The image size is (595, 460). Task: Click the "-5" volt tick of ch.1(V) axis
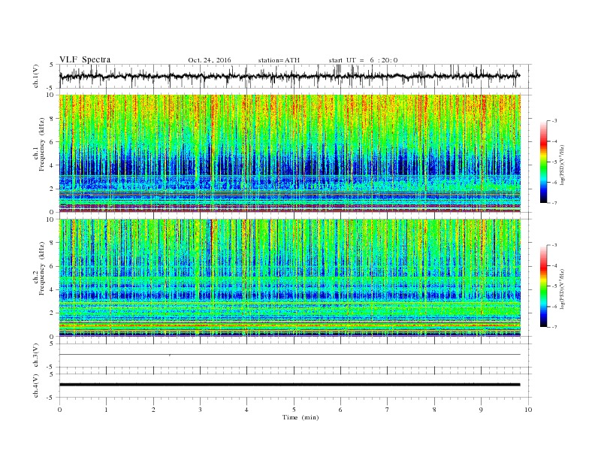pos(51,88)
